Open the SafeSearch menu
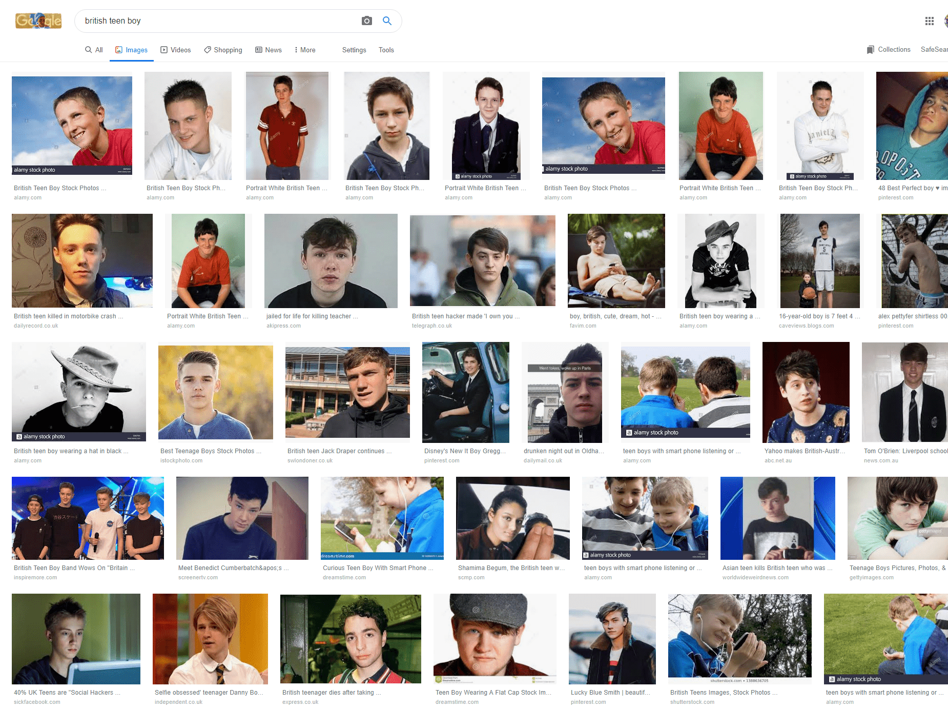This screenshot has height=709, width=948. pyautogui.click(x=934, y=50)
